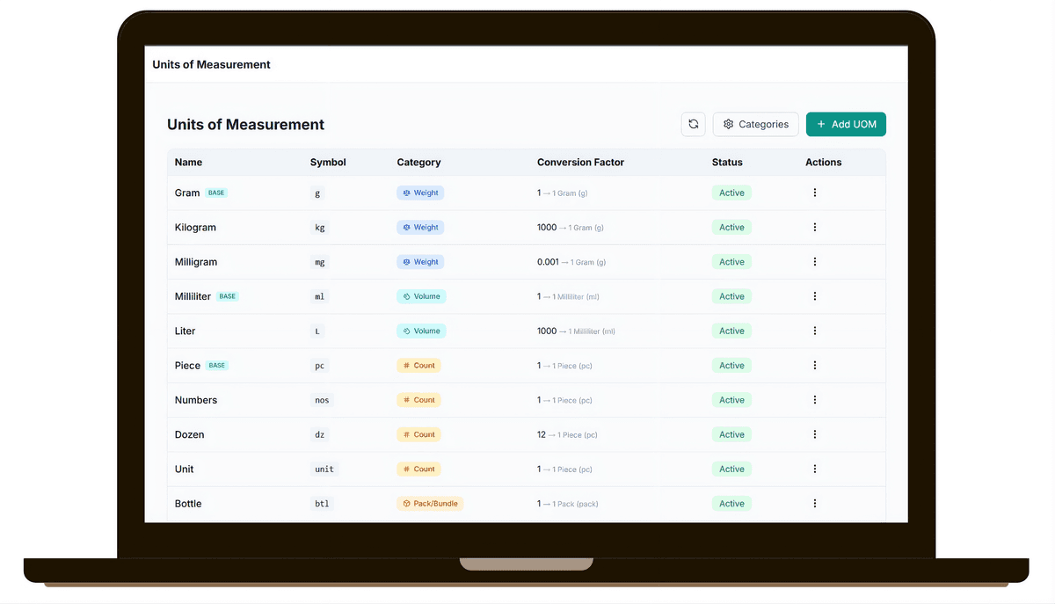The width and height of the screenshot is (1055, 604).
Task: Click the Weight category badge for Gram
Action: 420,193
